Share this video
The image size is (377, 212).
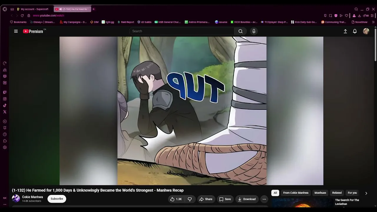[206, 199]
